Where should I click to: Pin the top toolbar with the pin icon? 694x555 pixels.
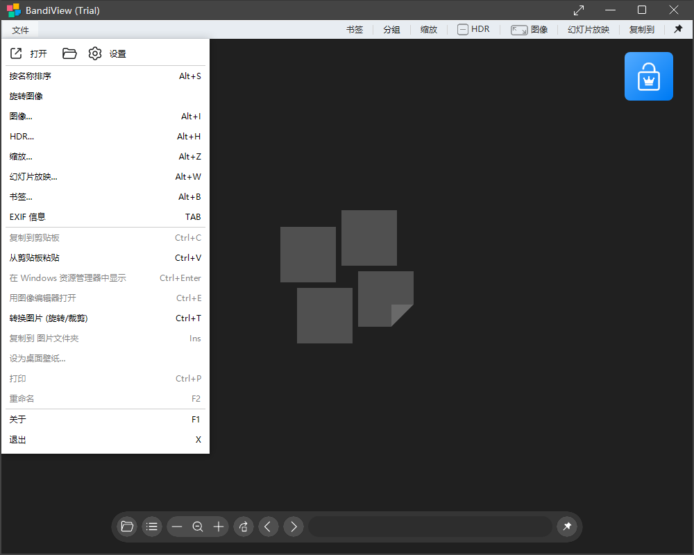(x=678, y=29)
